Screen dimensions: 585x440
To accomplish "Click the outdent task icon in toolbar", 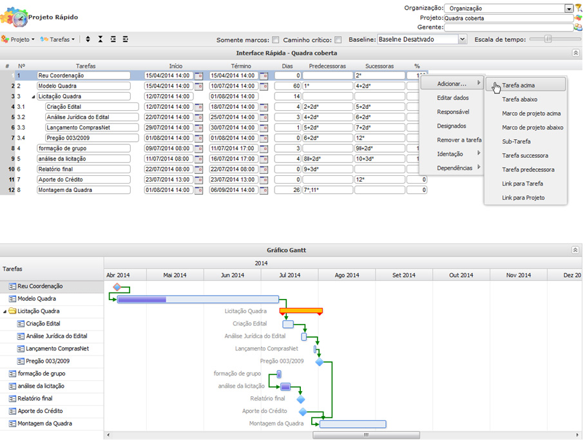I will 126,39.
